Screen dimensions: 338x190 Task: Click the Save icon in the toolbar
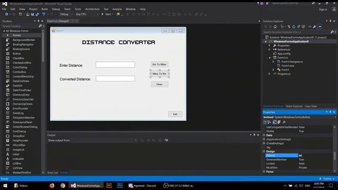click(x=33, y=14)
